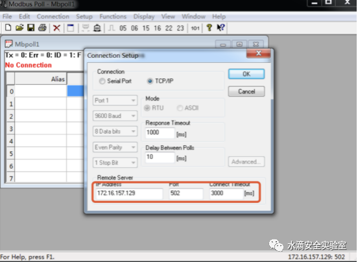Click the Connect toolbar icon

tap(86, 28)
